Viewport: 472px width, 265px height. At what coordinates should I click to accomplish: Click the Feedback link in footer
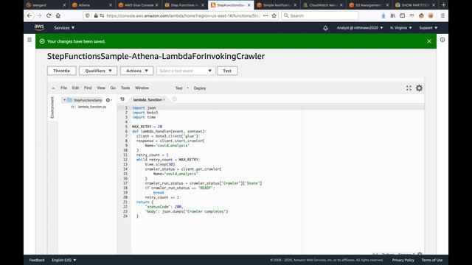click(37, 260)
